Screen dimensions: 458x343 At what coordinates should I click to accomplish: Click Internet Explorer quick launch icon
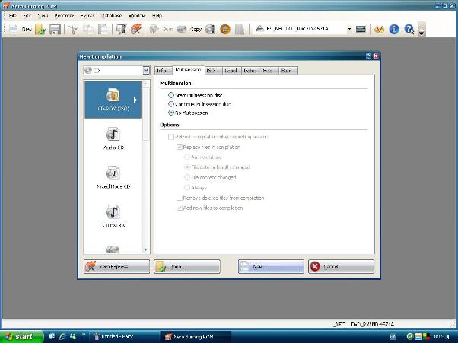(62, 337)
